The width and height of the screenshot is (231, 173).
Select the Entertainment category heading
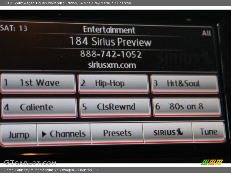click(109, 30)
